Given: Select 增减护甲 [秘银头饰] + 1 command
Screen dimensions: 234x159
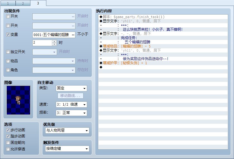Looking at the screenshot, I should tap(163, 63).
